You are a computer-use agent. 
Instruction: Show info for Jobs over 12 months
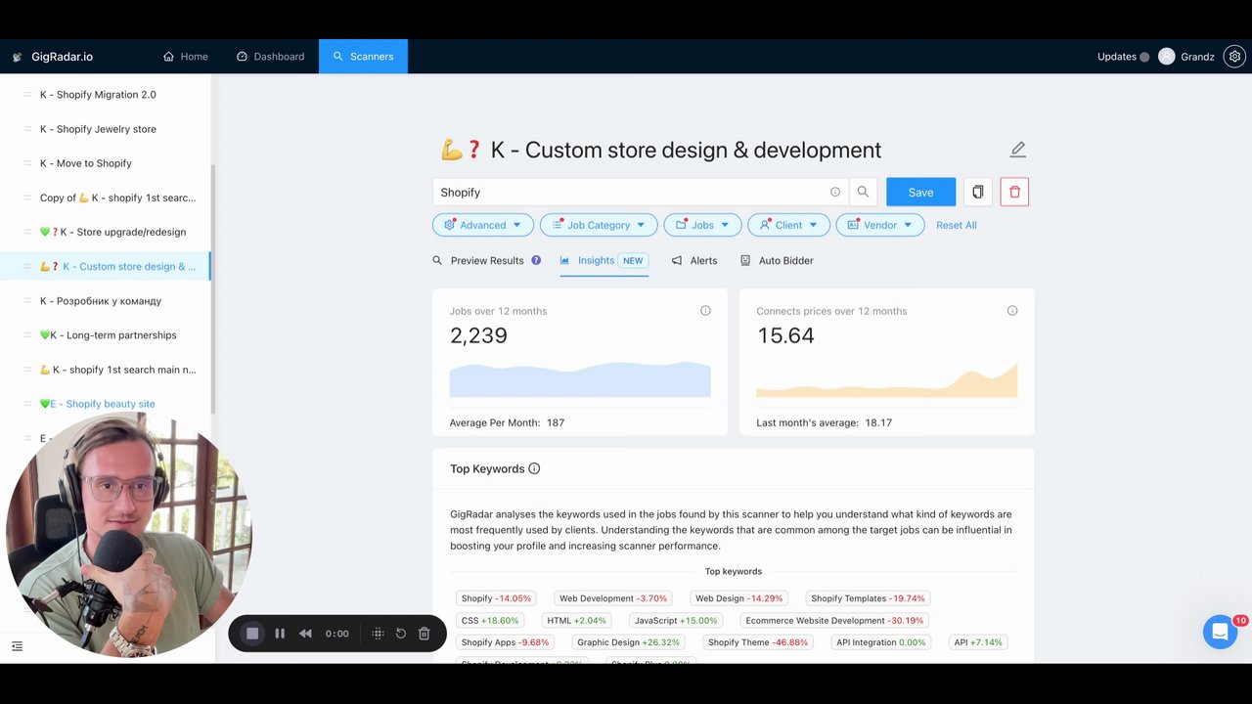705,311
